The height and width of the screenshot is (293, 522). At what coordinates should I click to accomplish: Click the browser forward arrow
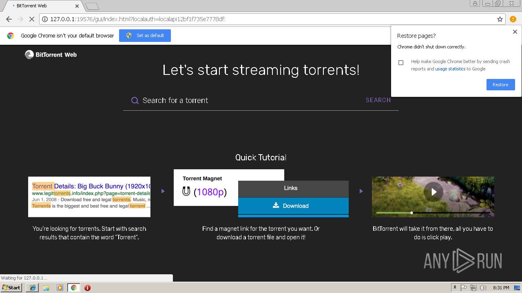pyautogui.click(x=20, y=19)
